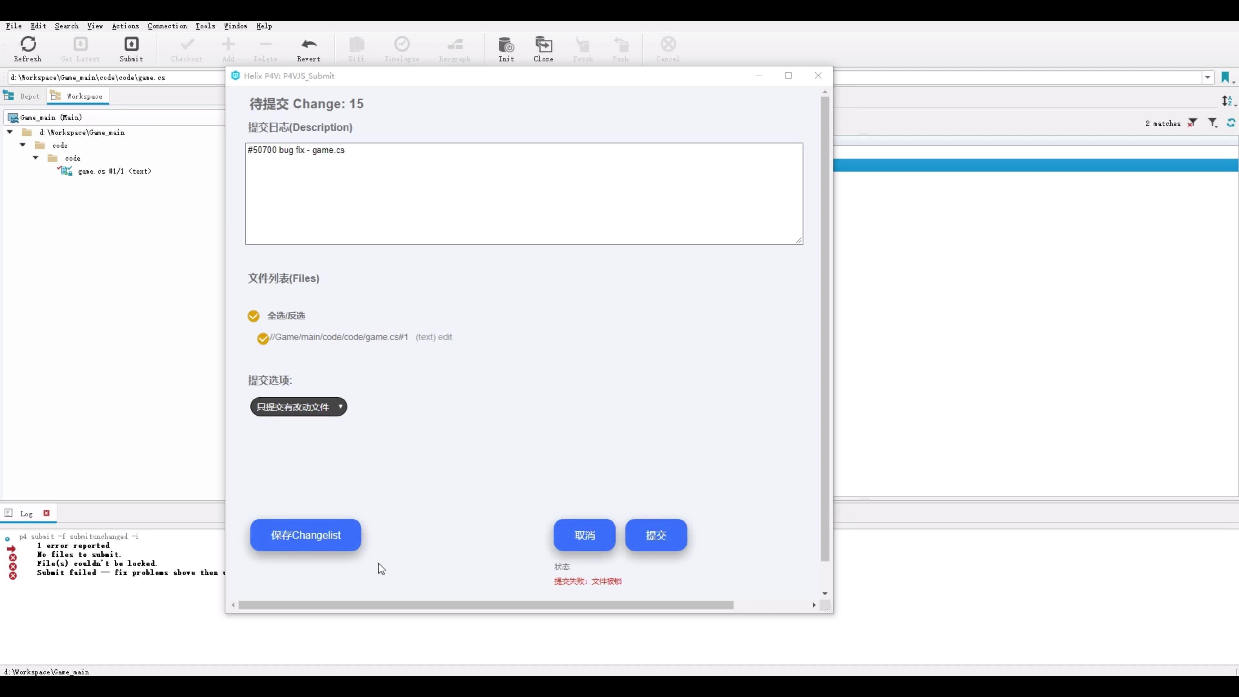Open the Connection menu
The image size is (1239, 697).
(167, 26)
